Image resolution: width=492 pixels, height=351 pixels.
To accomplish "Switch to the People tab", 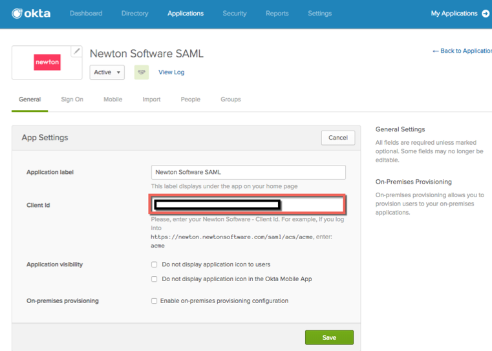I will point(190,100).
